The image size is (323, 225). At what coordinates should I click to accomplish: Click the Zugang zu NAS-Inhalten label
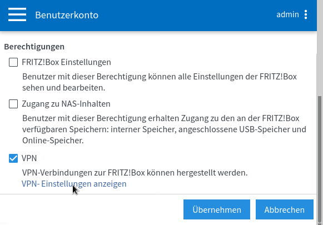point(66,104)
